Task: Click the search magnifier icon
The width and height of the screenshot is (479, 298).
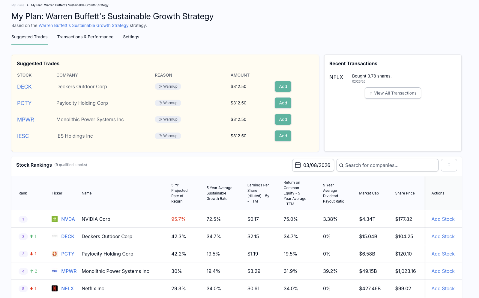Action: click(341, 165)
